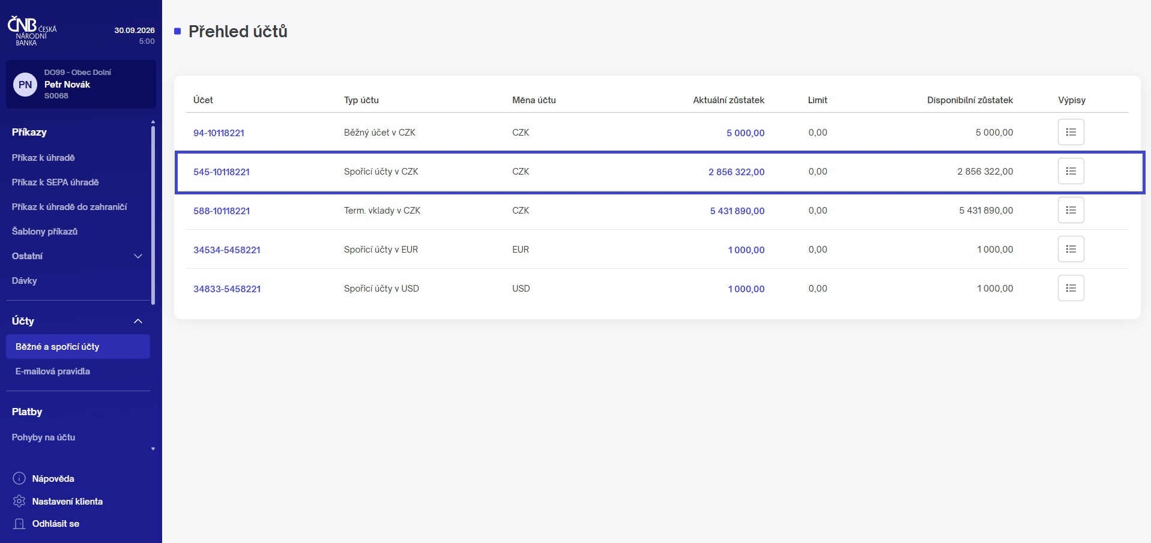Image resolution: width=1151 pixels, height=543 pixels.
Task: Click the Nastavení klienta gear icon
Action: click(x=19, y=501)
